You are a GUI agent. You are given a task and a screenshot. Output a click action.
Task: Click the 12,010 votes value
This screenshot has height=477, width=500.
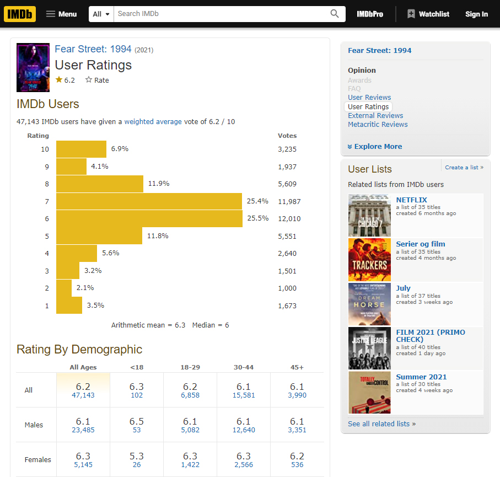[x=289, y=219]
